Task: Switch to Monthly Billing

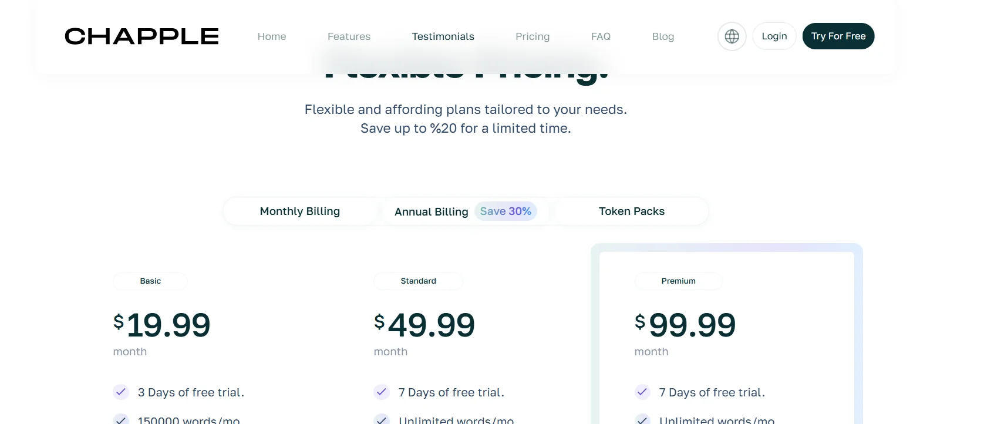Action: pyautogui.click(x=299, y=211)
